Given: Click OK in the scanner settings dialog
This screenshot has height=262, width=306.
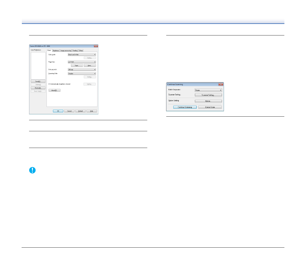Looking at the screenshot, I should coord(58,111).
